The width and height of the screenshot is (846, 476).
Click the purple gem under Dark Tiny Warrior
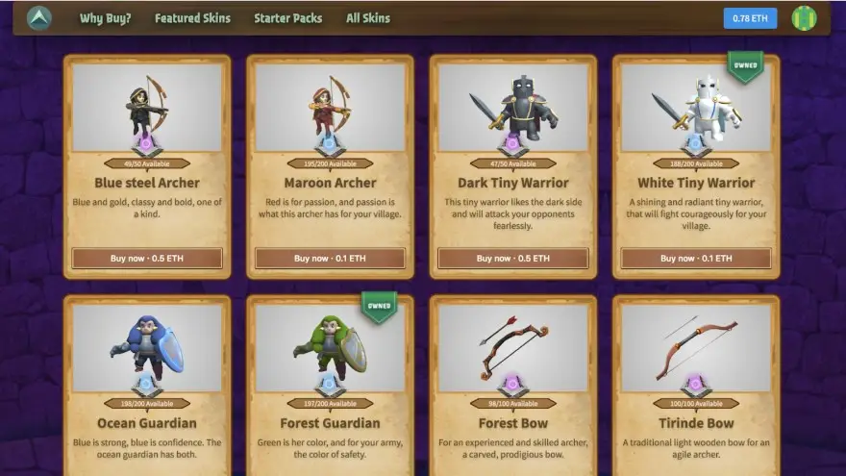pos(512,144)
